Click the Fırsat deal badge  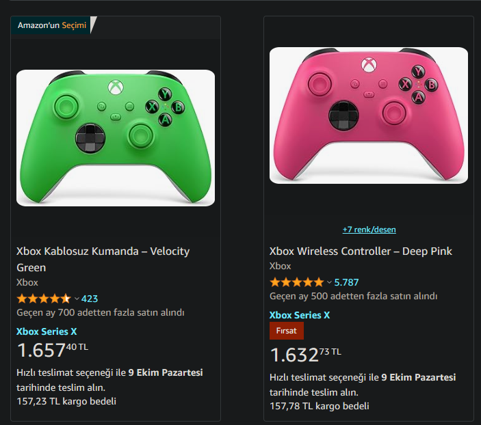coord(286,331)
